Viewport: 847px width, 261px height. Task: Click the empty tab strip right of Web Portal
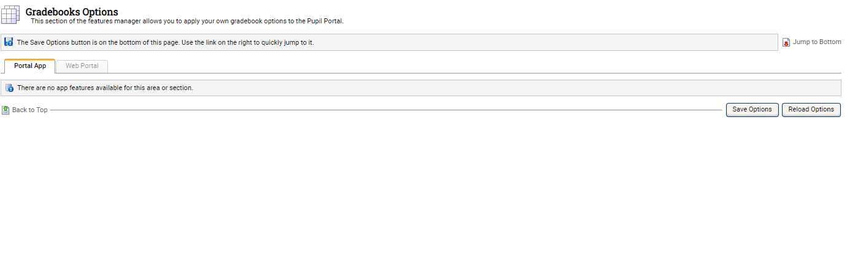tap(430, 66)
